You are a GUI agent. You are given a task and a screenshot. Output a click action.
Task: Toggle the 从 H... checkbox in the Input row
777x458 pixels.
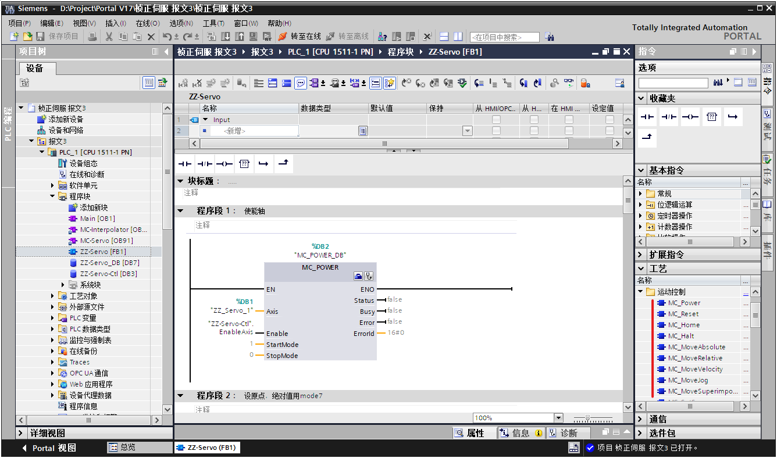click(534, 120)
